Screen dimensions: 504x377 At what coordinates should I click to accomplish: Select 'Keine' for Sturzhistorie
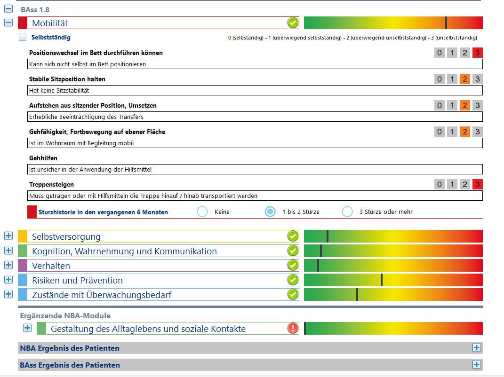pos(202,212)
